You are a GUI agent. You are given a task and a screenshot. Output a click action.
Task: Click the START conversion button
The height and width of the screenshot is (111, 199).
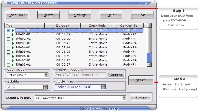pos(141,80)
